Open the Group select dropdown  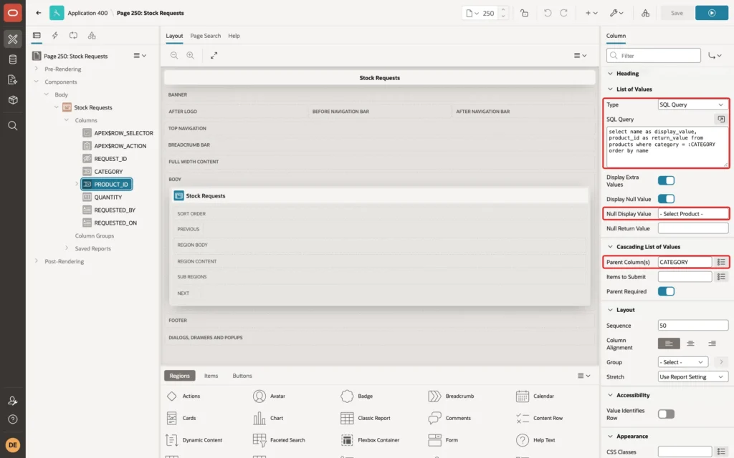point(682,362)
